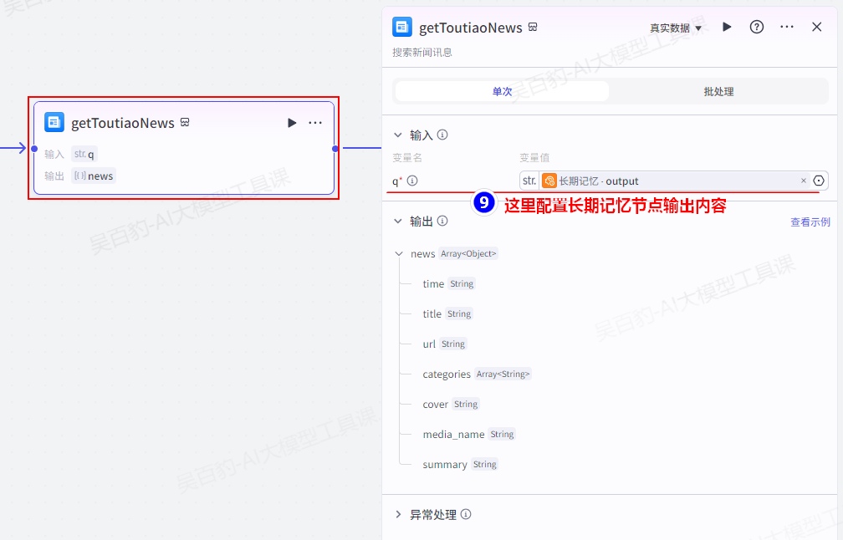The height and width of the screenshot is (540, 843).
Task: Click info icon next to q parameter
Action: coord(412,181)
